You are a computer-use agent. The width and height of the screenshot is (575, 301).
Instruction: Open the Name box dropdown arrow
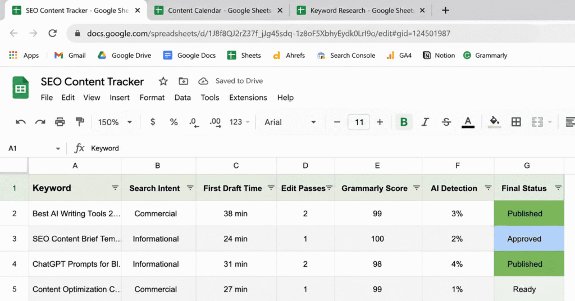tap(58, 148)
